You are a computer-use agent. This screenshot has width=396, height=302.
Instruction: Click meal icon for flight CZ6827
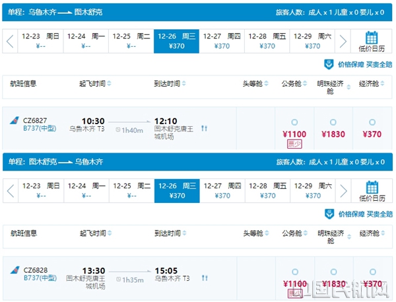click(205, 128)
